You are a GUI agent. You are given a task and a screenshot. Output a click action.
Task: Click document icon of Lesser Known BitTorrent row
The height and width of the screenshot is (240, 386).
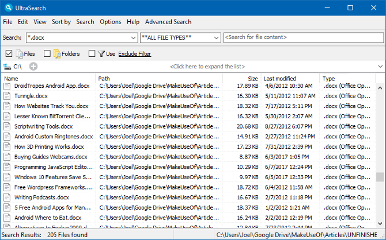coord(7,117)
